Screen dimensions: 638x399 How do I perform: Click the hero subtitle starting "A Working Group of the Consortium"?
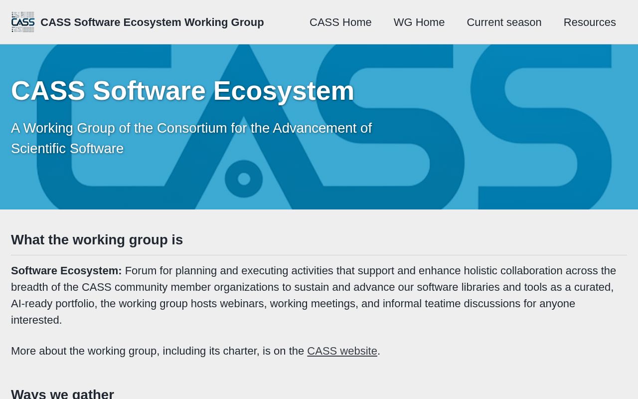tap(191, 138)
